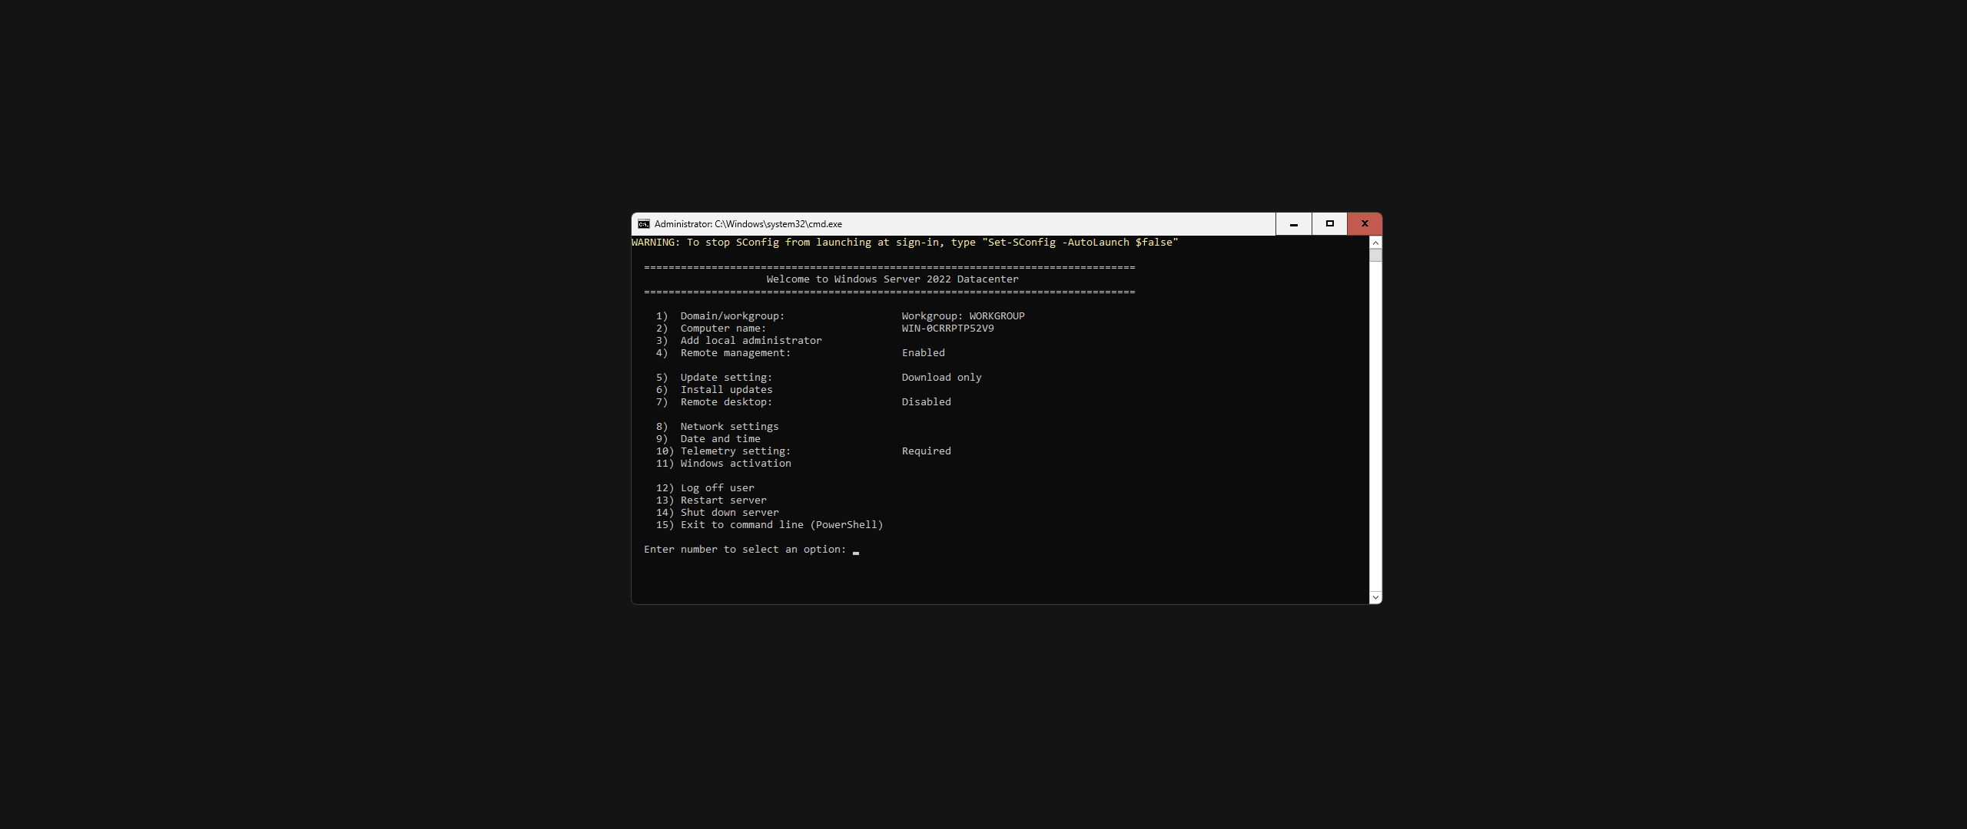Minimize the Administrator cmd window

1294,224
